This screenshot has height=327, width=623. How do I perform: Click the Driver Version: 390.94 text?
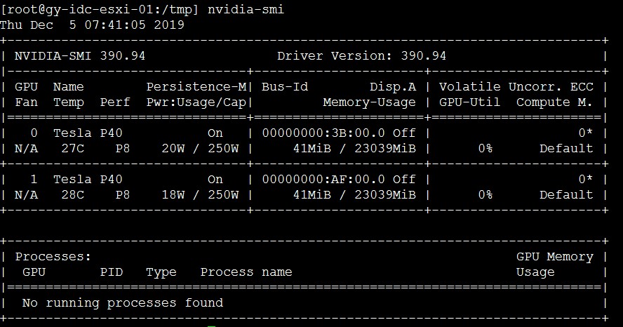click(x=361, y=55)
